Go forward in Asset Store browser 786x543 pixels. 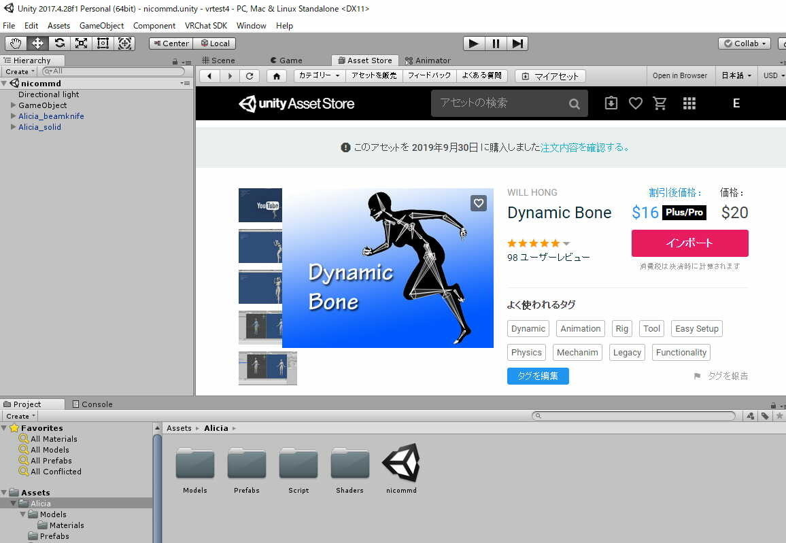coord(230,76)
